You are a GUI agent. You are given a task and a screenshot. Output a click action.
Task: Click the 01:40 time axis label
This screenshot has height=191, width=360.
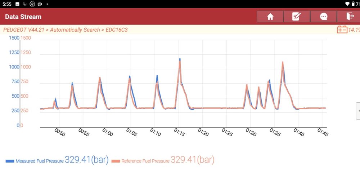(299, 132)
